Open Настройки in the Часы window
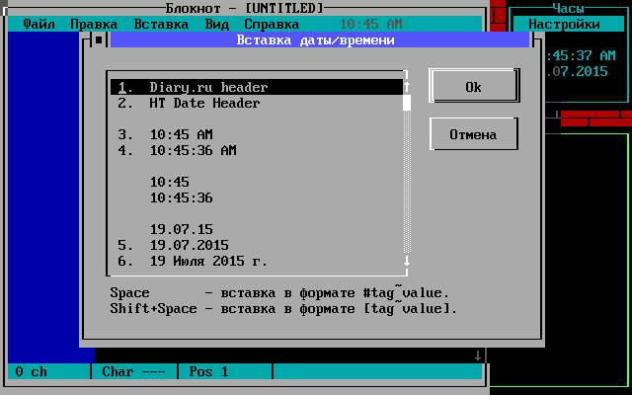Screen dimensions: 632x395 pos(564,24)
